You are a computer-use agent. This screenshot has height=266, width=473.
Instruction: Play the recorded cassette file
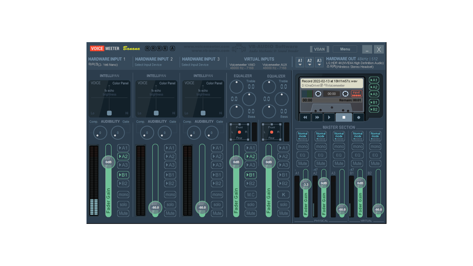329,117
